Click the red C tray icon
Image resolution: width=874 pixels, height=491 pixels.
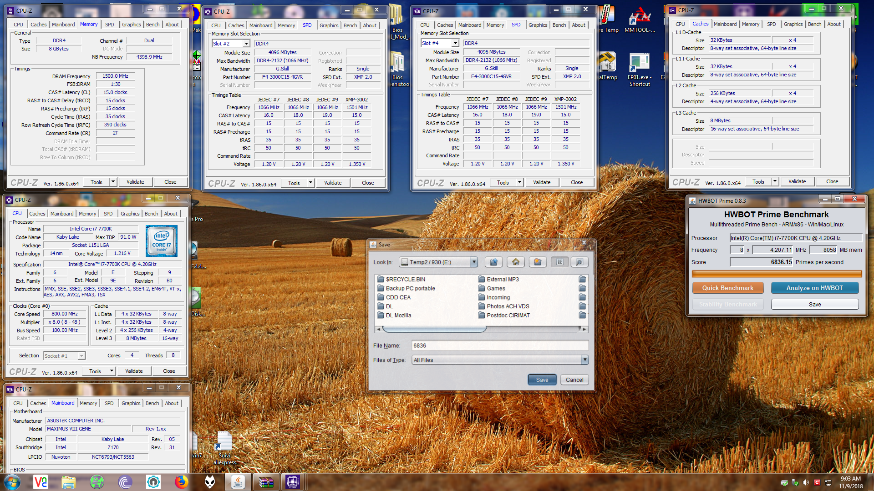pos(817,482)
